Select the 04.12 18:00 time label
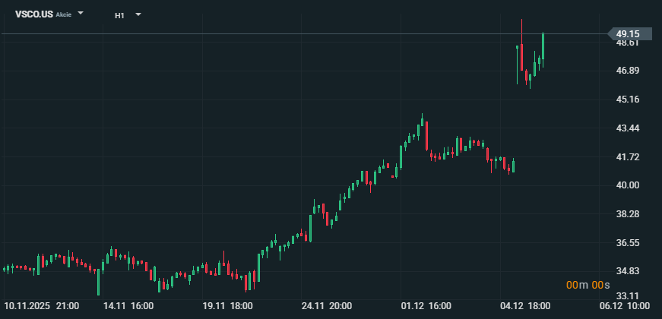The height and width of the screenshot is (319, 662). (x=525, y=306)
